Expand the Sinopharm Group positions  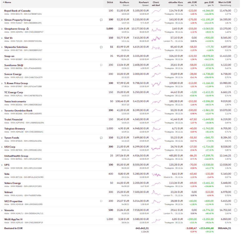(x=2, y=29)
